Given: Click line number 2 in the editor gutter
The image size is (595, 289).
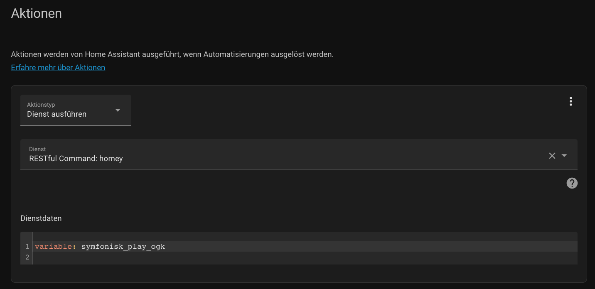Looking at the screenshot, I should (x=27, y=257).
